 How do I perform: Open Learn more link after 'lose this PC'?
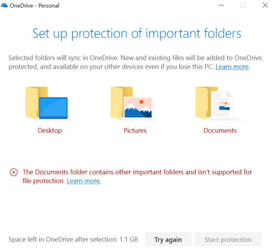coord(232,67)
